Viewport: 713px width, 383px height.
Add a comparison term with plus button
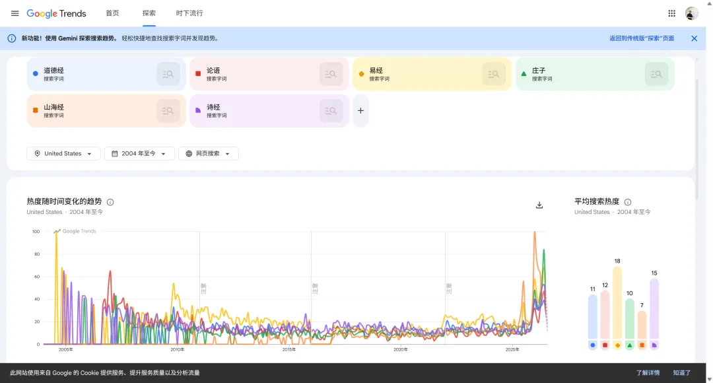[360, 110]
